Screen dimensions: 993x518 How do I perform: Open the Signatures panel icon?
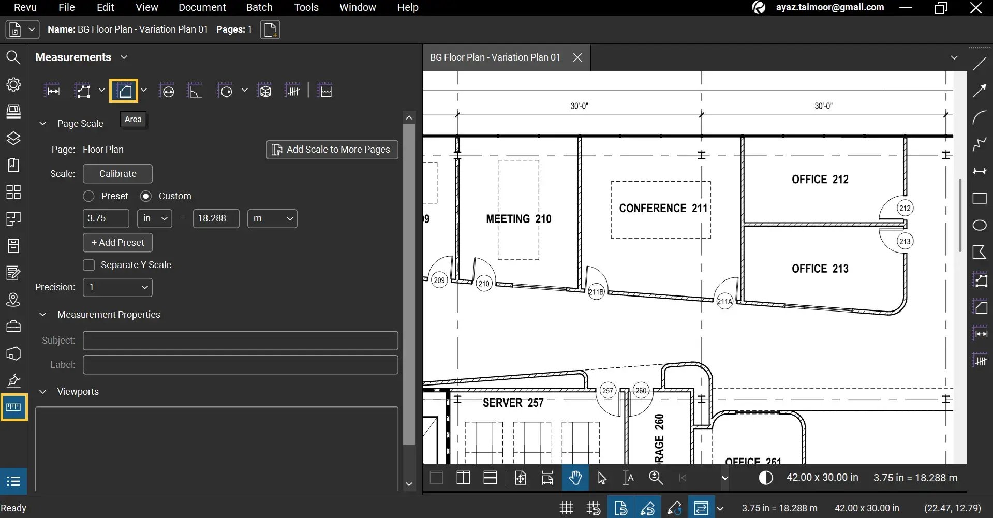coord(13,380)
